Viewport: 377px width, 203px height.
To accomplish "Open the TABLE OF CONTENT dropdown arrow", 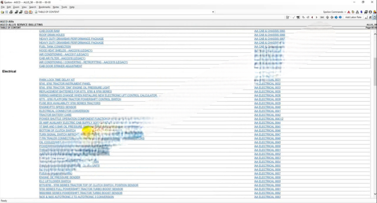I will 213,12.
